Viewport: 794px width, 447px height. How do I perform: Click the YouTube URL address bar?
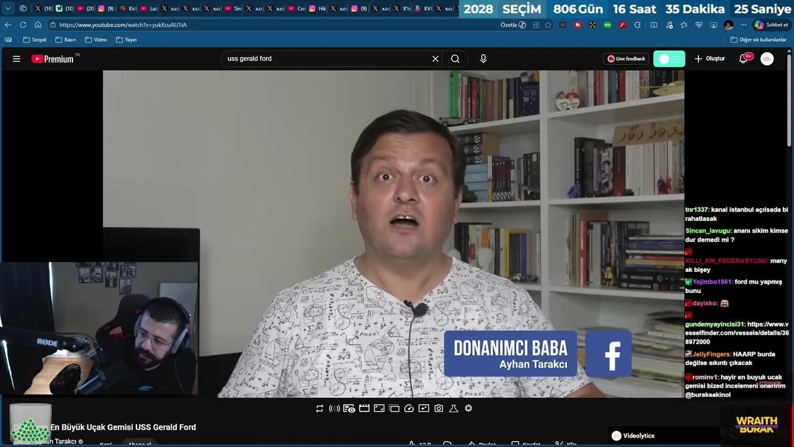tap(273, 25)
